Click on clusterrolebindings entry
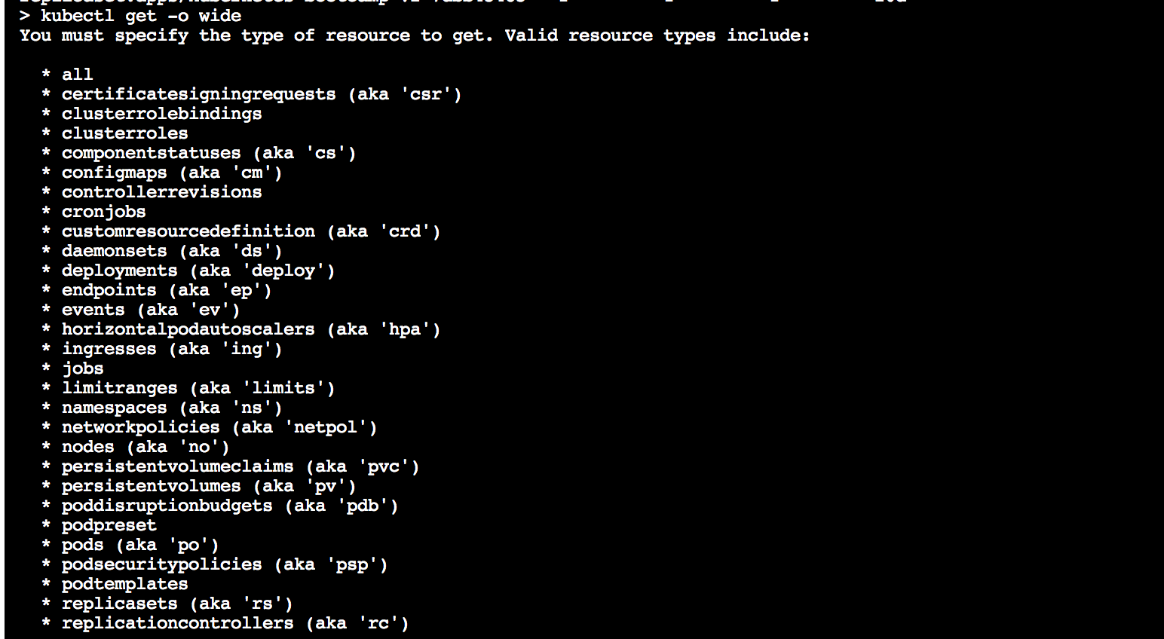The height and width of the screenshot is (639, 1164). pyautogui.click(x=161, y=114)
